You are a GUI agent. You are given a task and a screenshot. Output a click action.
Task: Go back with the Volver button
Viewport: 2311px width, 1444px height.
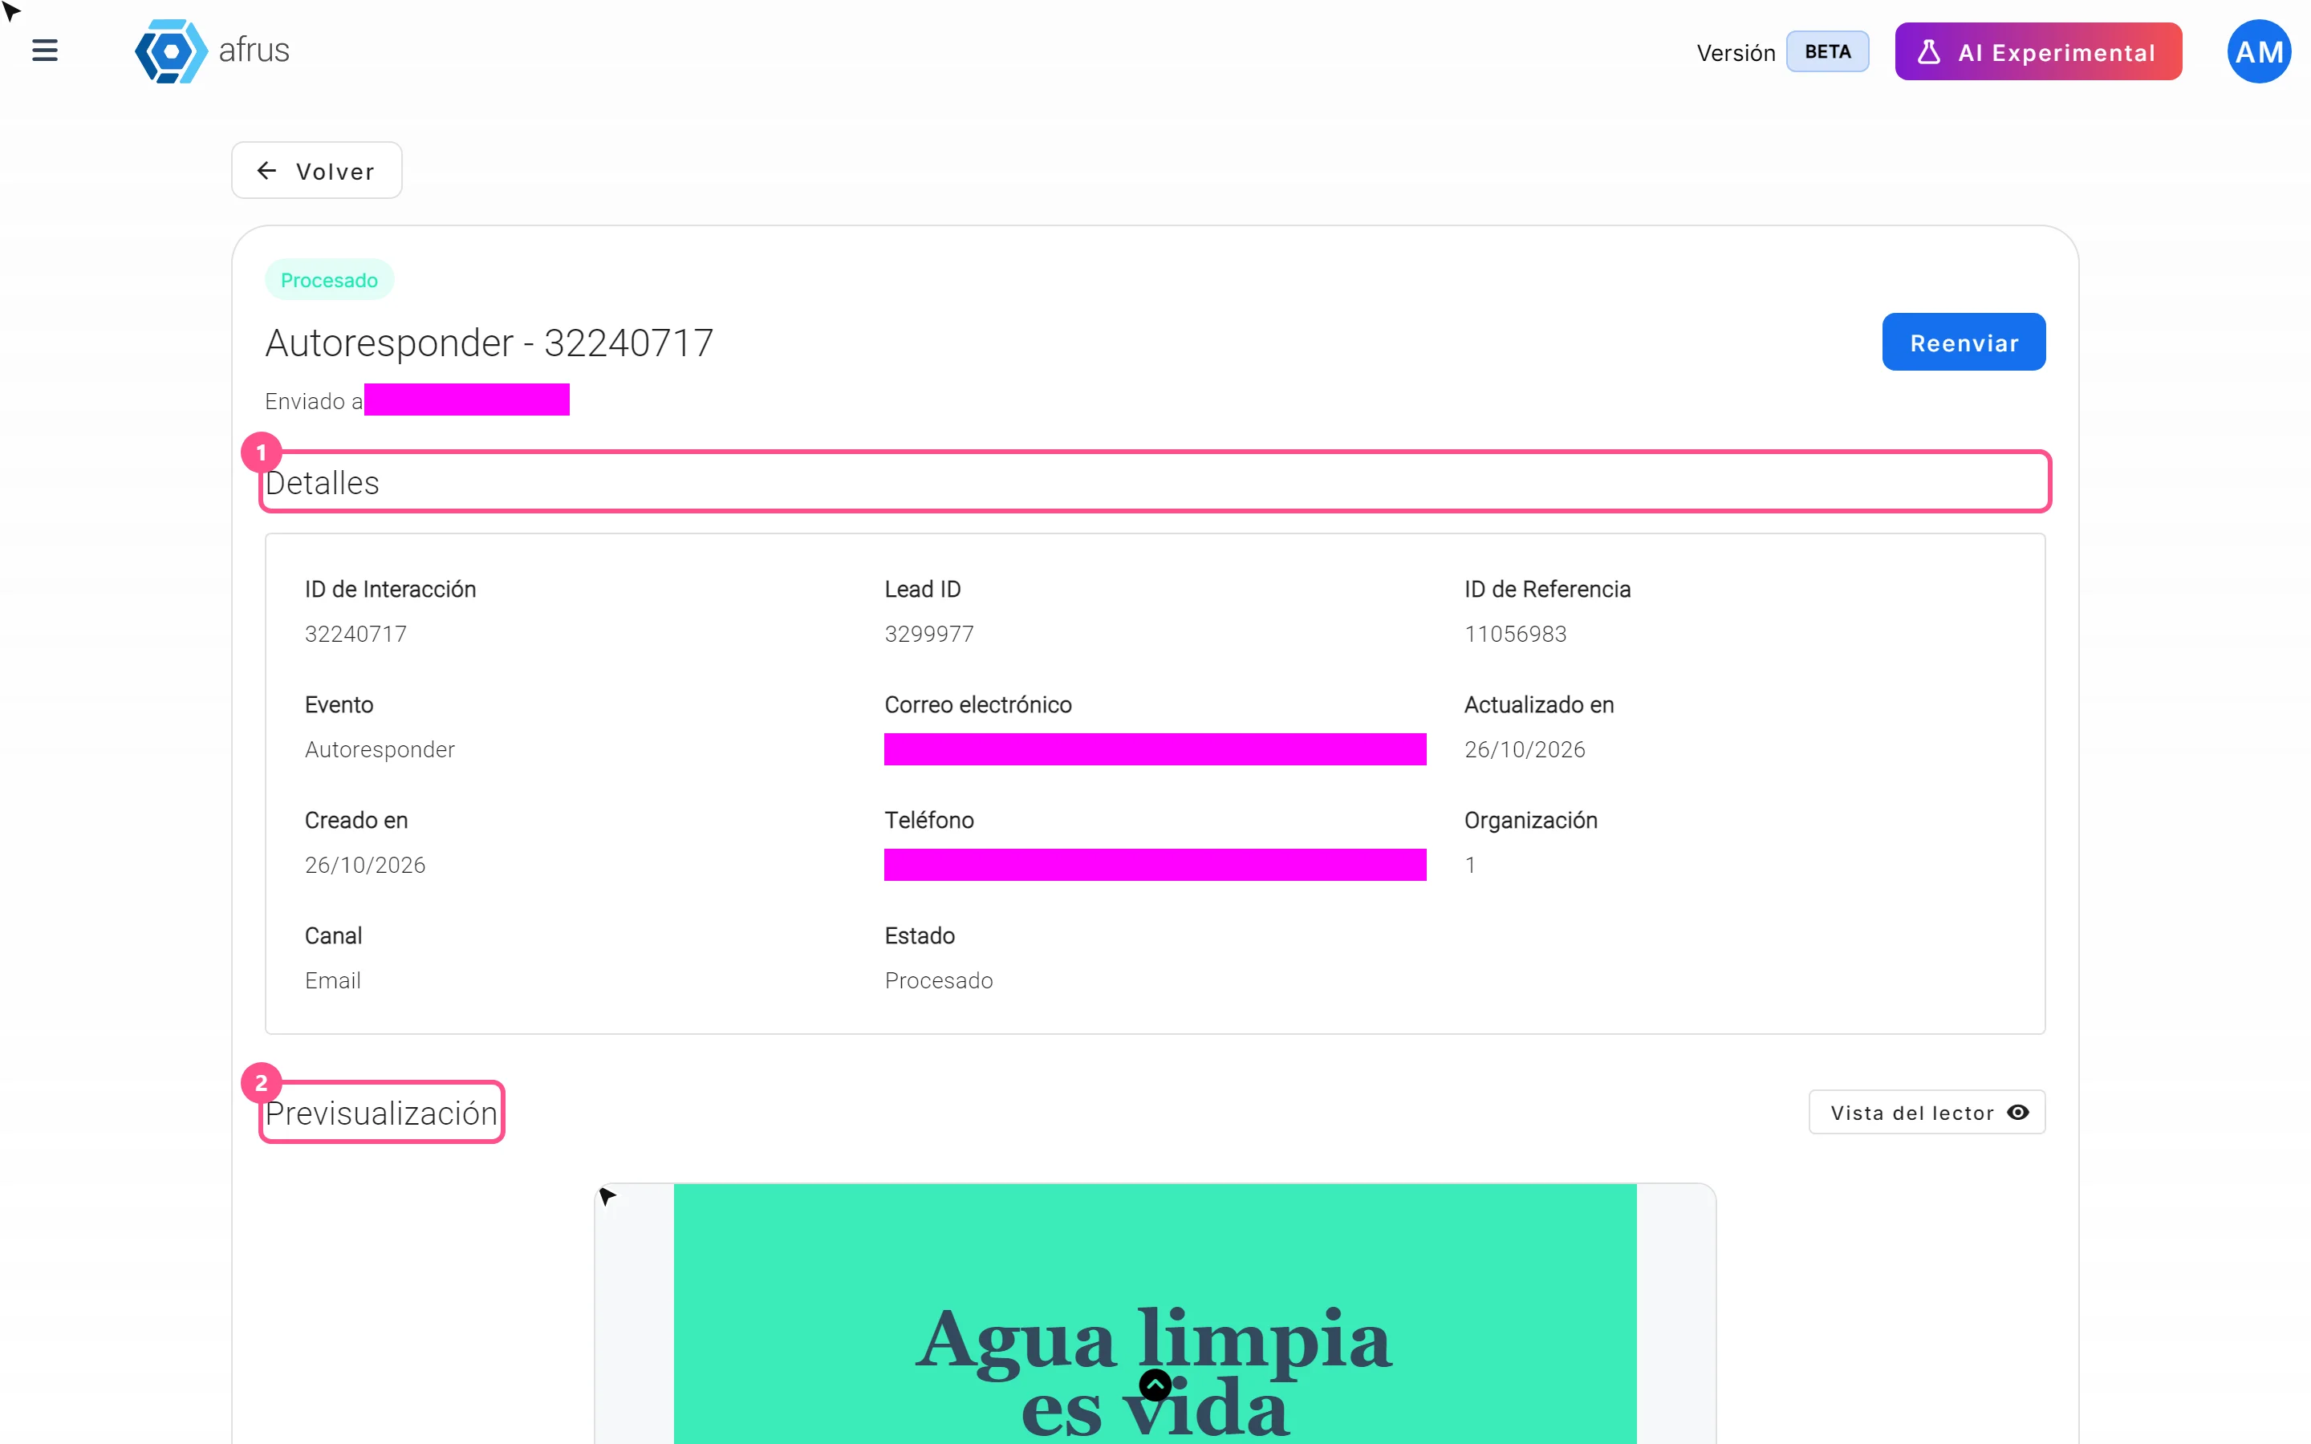[317, 171]
